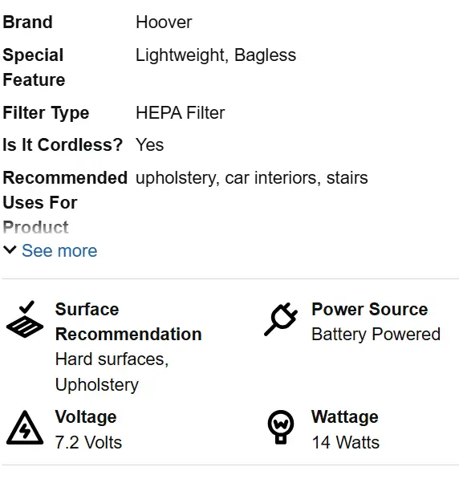Image resolution: width=459 pixels, height=483 pixels.
Task: Click the surface recommendation checkmark icon
Action: pos(25,319)
